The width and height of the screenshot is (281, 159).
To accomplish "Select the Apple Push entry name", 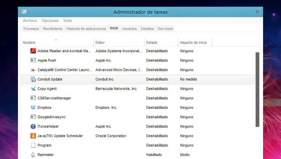I will pyautogui.click(x=47, y=60).
